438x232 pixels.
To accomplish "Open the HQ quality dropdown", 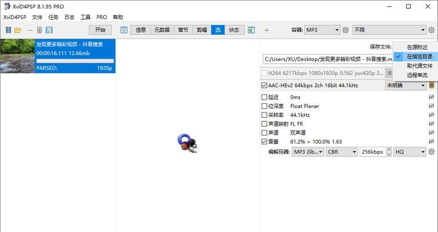I will (x=410, y=151).
